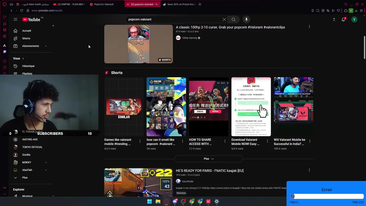This screenshot has height=206, width=366.
Task: Reload the page
Action: [22, 11]
